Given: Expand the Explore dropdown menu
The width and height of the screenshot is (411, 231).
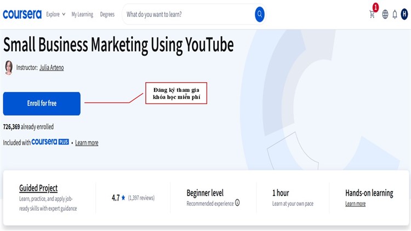Looking at the screenshot, I should tap(55, 15).
